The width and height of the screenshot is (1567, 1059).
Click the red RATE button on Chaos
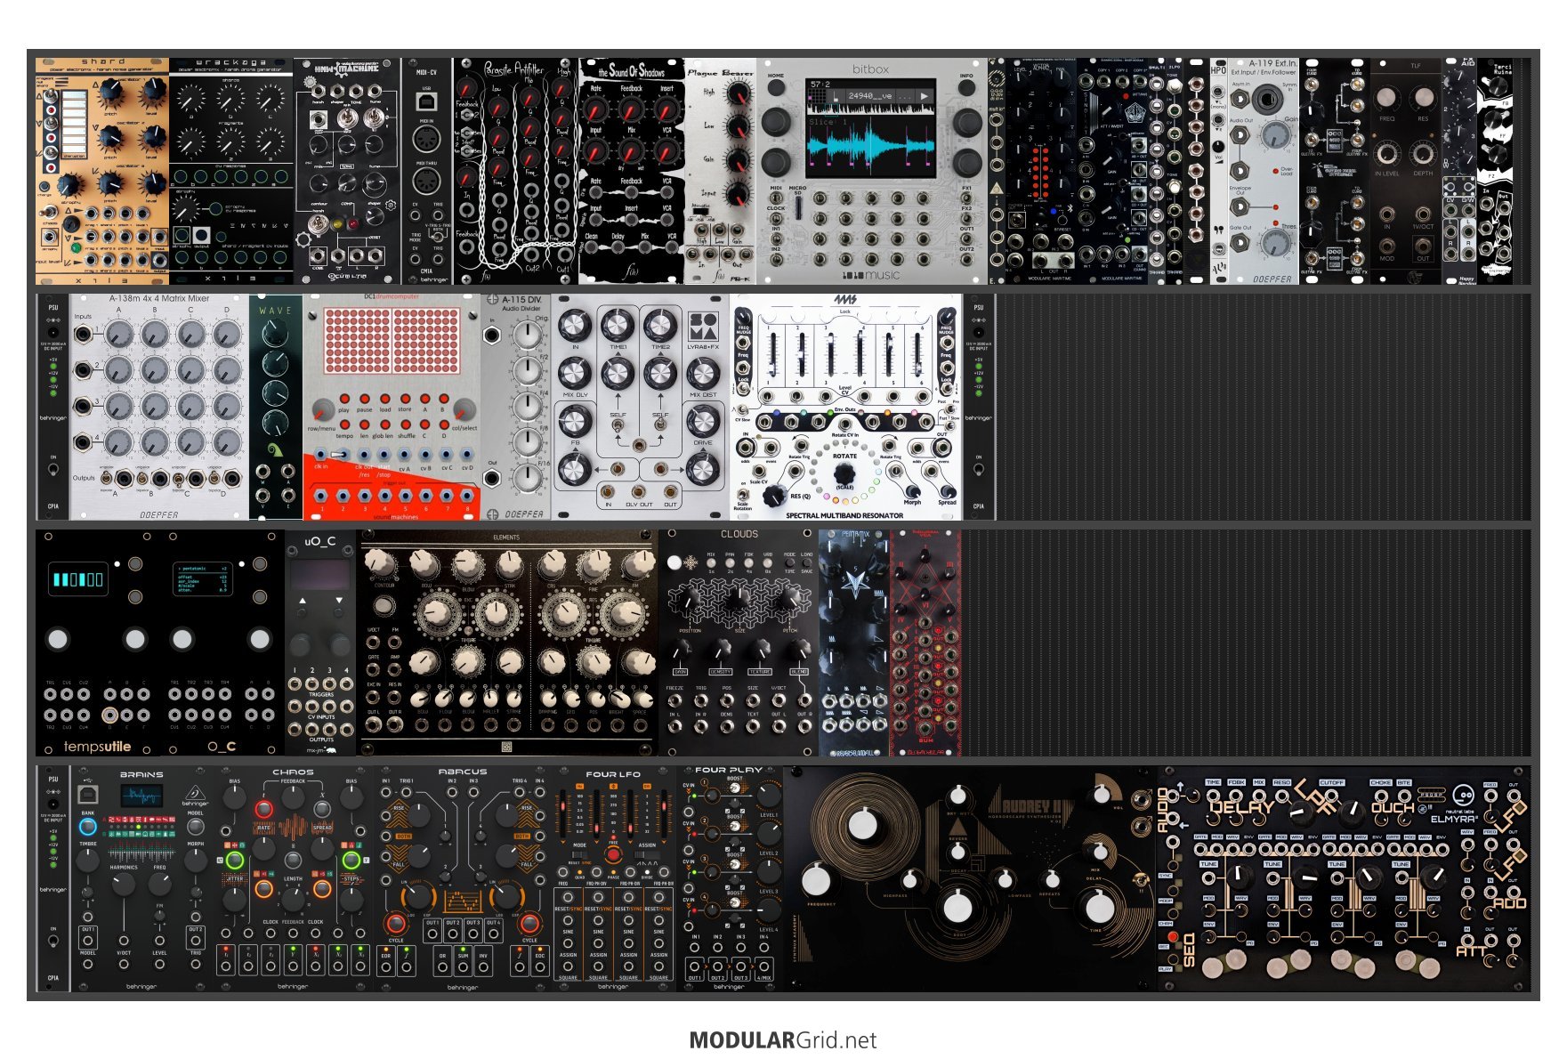point(264,809)
